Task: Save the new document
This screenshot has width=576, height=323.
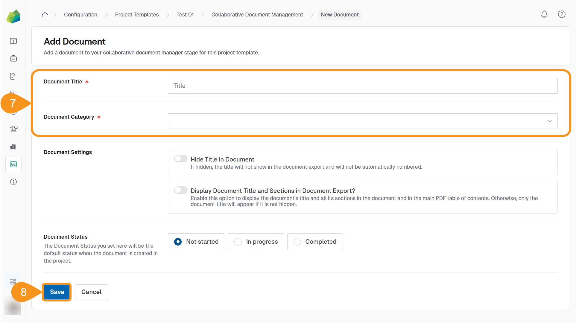Action: point(57,292)
